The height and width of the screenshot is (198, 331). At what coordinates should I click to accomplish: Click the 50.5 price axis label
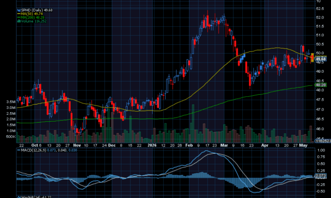click(x=320, y=44)
